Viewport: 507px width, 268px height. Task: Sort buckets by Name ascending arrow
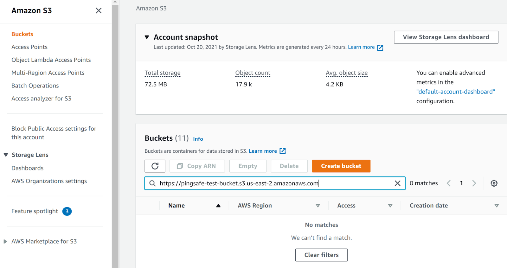point(218,206)
